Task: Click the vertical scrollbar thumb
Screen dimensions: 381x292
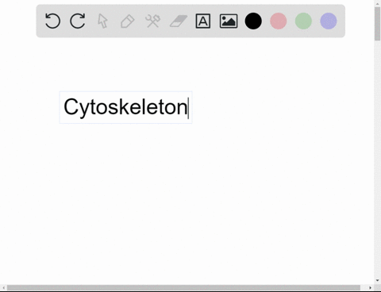Action: click(377, 24)
